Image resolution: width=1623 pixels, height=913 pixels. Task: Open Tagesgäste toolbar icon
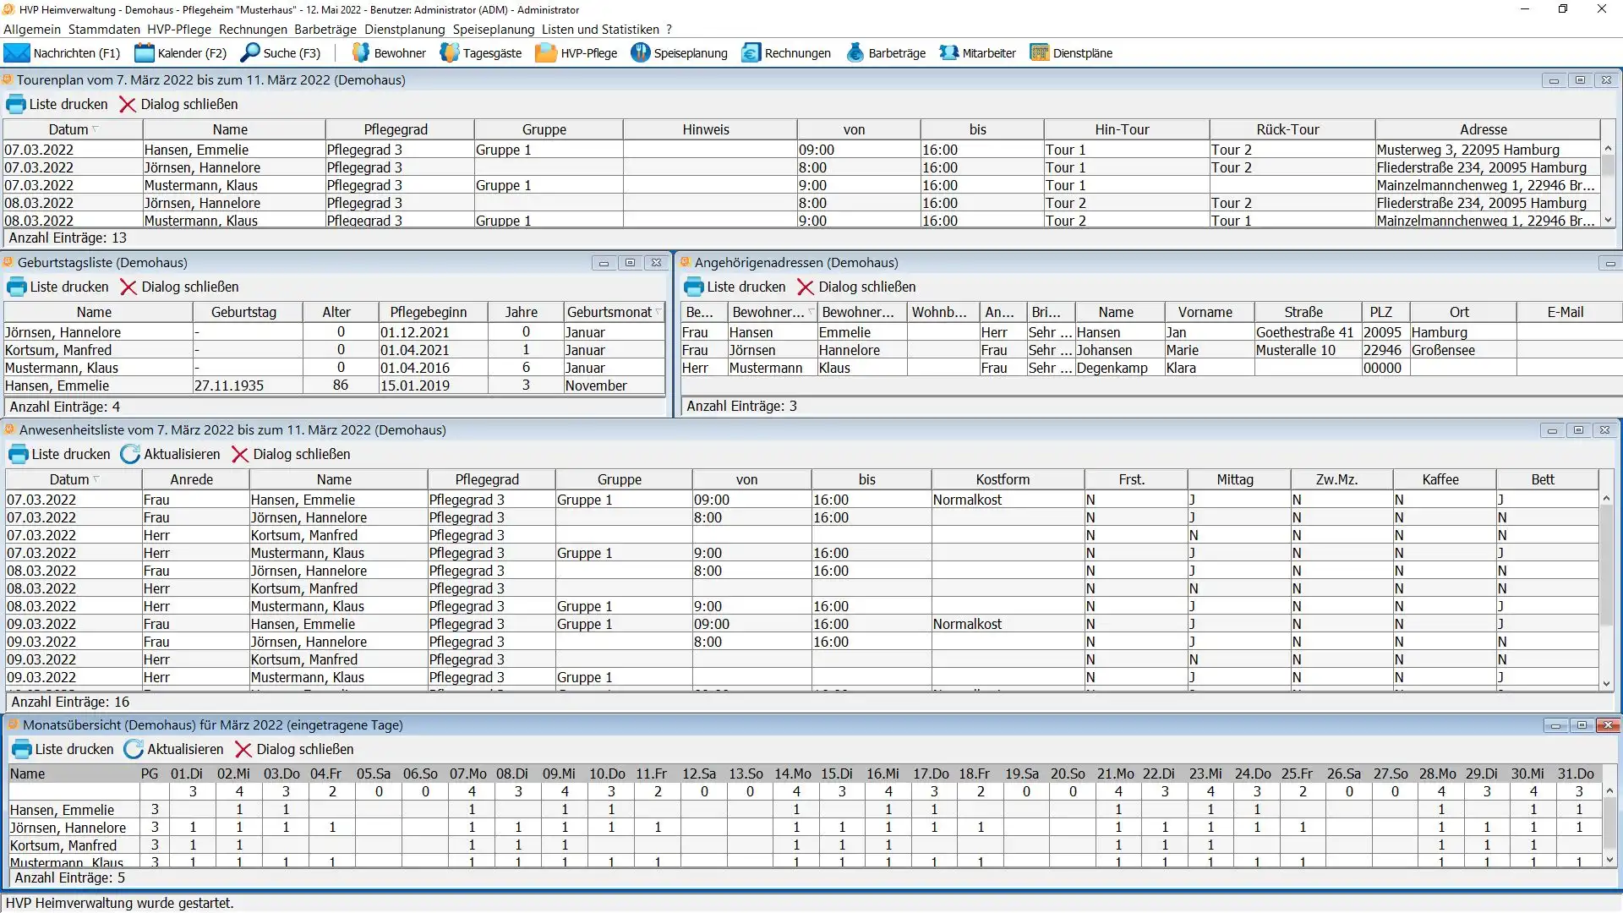(x=450, y=53)
